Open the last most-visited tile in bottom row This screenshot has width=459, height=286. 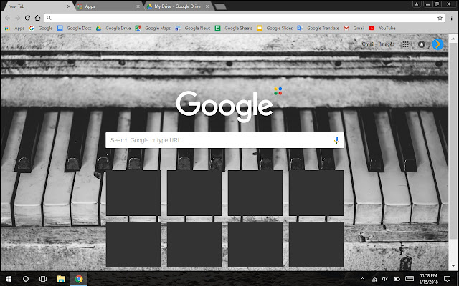click(x=316, y=245)
